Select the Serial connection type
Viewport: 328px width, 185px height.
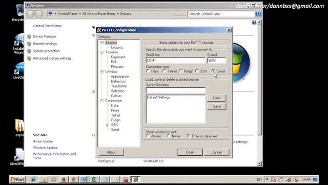pyautogui.click(x=213, y=71)
